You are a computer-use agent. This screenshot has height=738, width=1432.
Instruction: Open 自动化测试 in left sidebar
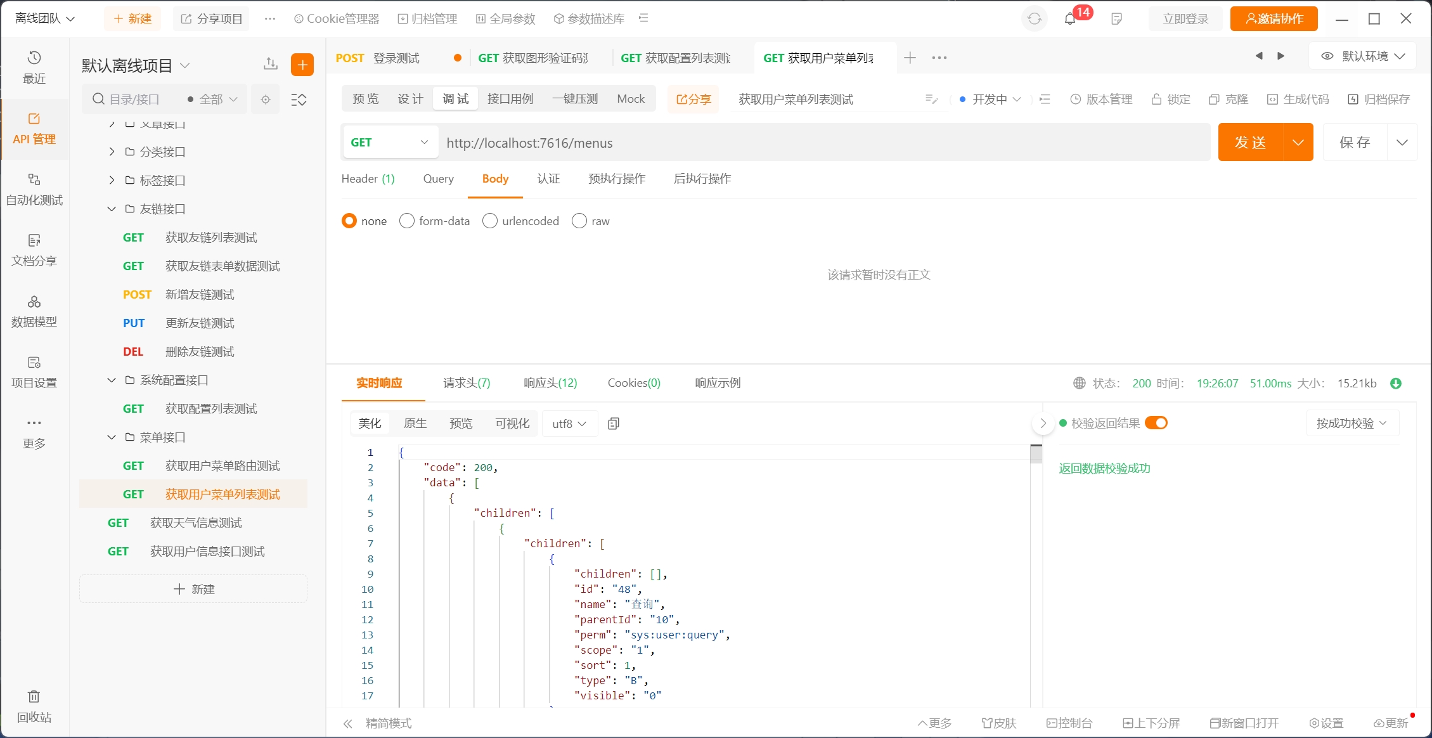(x=34, y=189)
